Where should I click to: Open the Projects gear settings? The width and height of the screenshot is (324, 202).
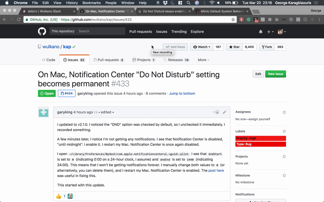coord(284,157)
